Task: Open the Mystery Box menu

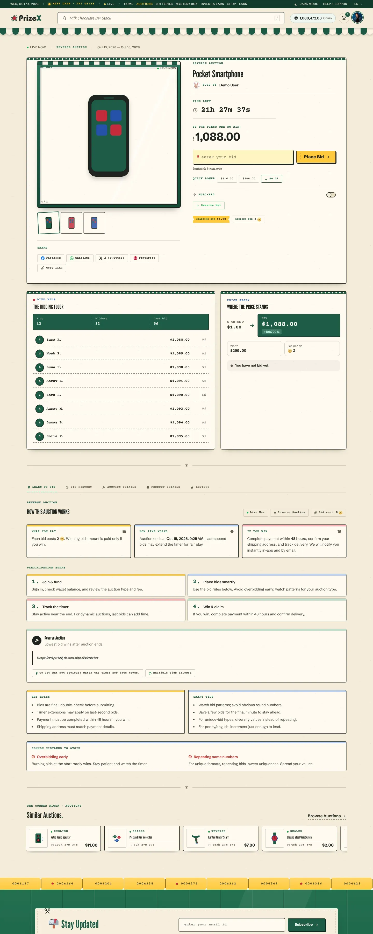Action: [x=187, y=4]
